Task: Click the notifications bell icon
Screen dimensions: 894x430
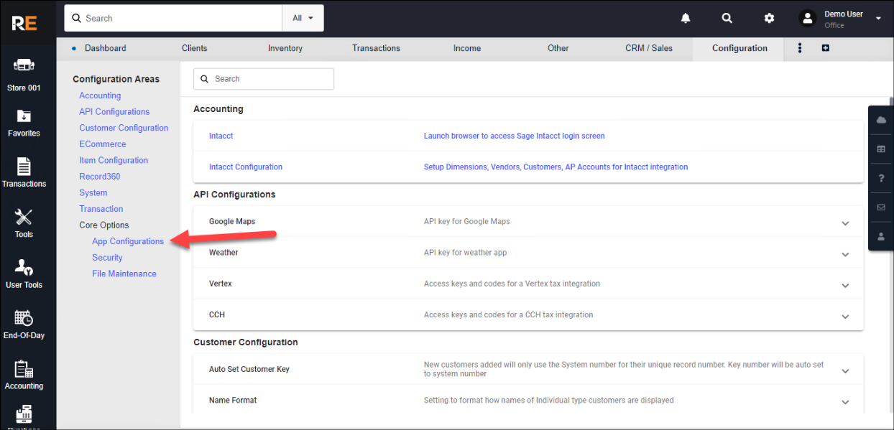Action: click(686, 18)
